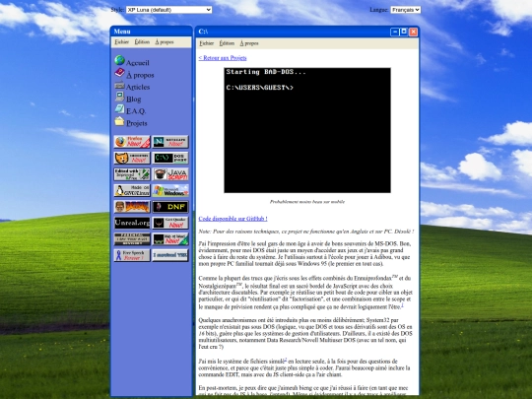
Task: Minimize the C:\ window
Action: click(x=395, y=32)
